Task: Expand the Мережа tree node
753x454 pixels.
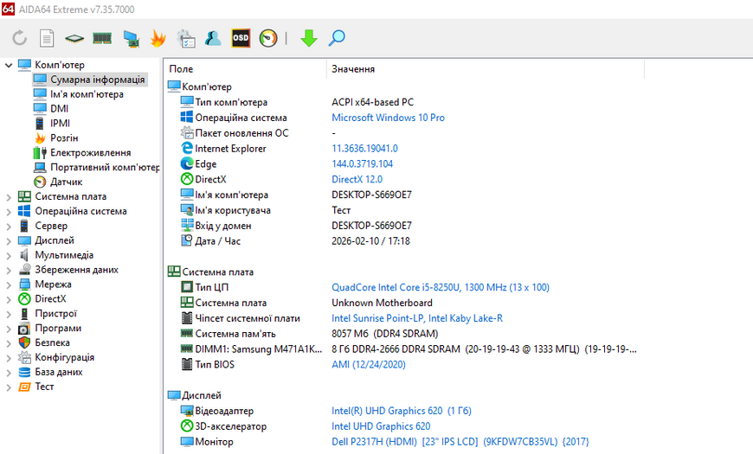Action: 8,285
